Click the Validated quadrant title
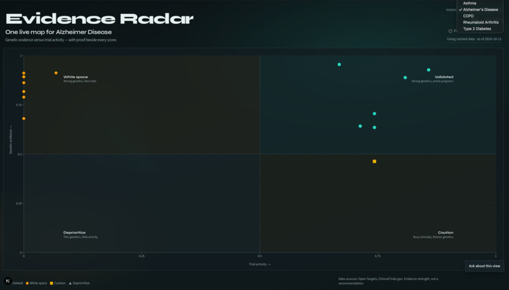Image resolution: width=509 pixels, height=290 pixels. pos(444,77)
